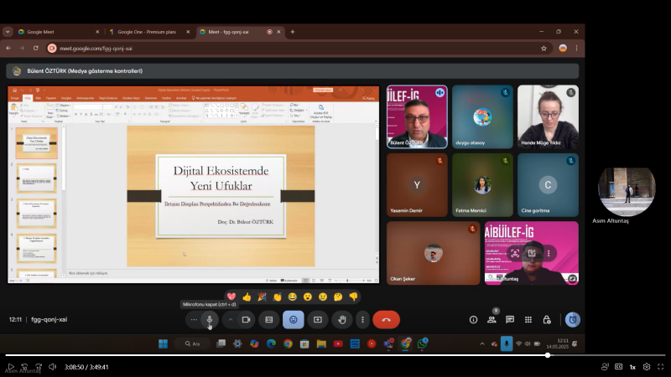Open chat with everyone
Viewport: 671px width, 377px height.
coord(510,320)
